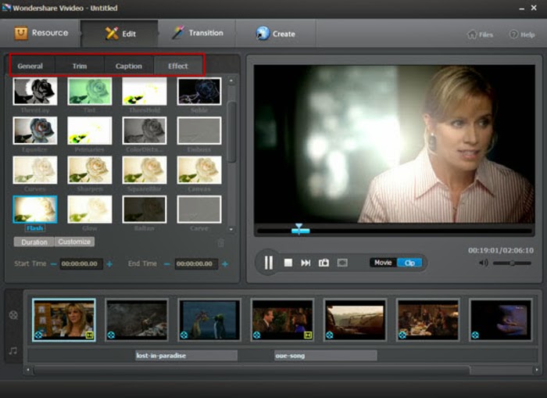
Task: Open the Caption sub-tab
Action: (x=129, y=66)
